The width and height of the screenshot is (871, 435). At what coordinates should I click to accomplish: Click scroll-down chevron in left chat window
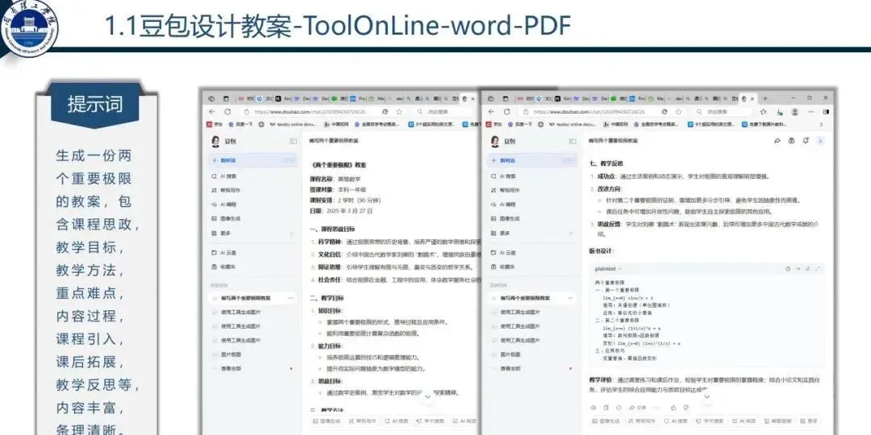427,396
